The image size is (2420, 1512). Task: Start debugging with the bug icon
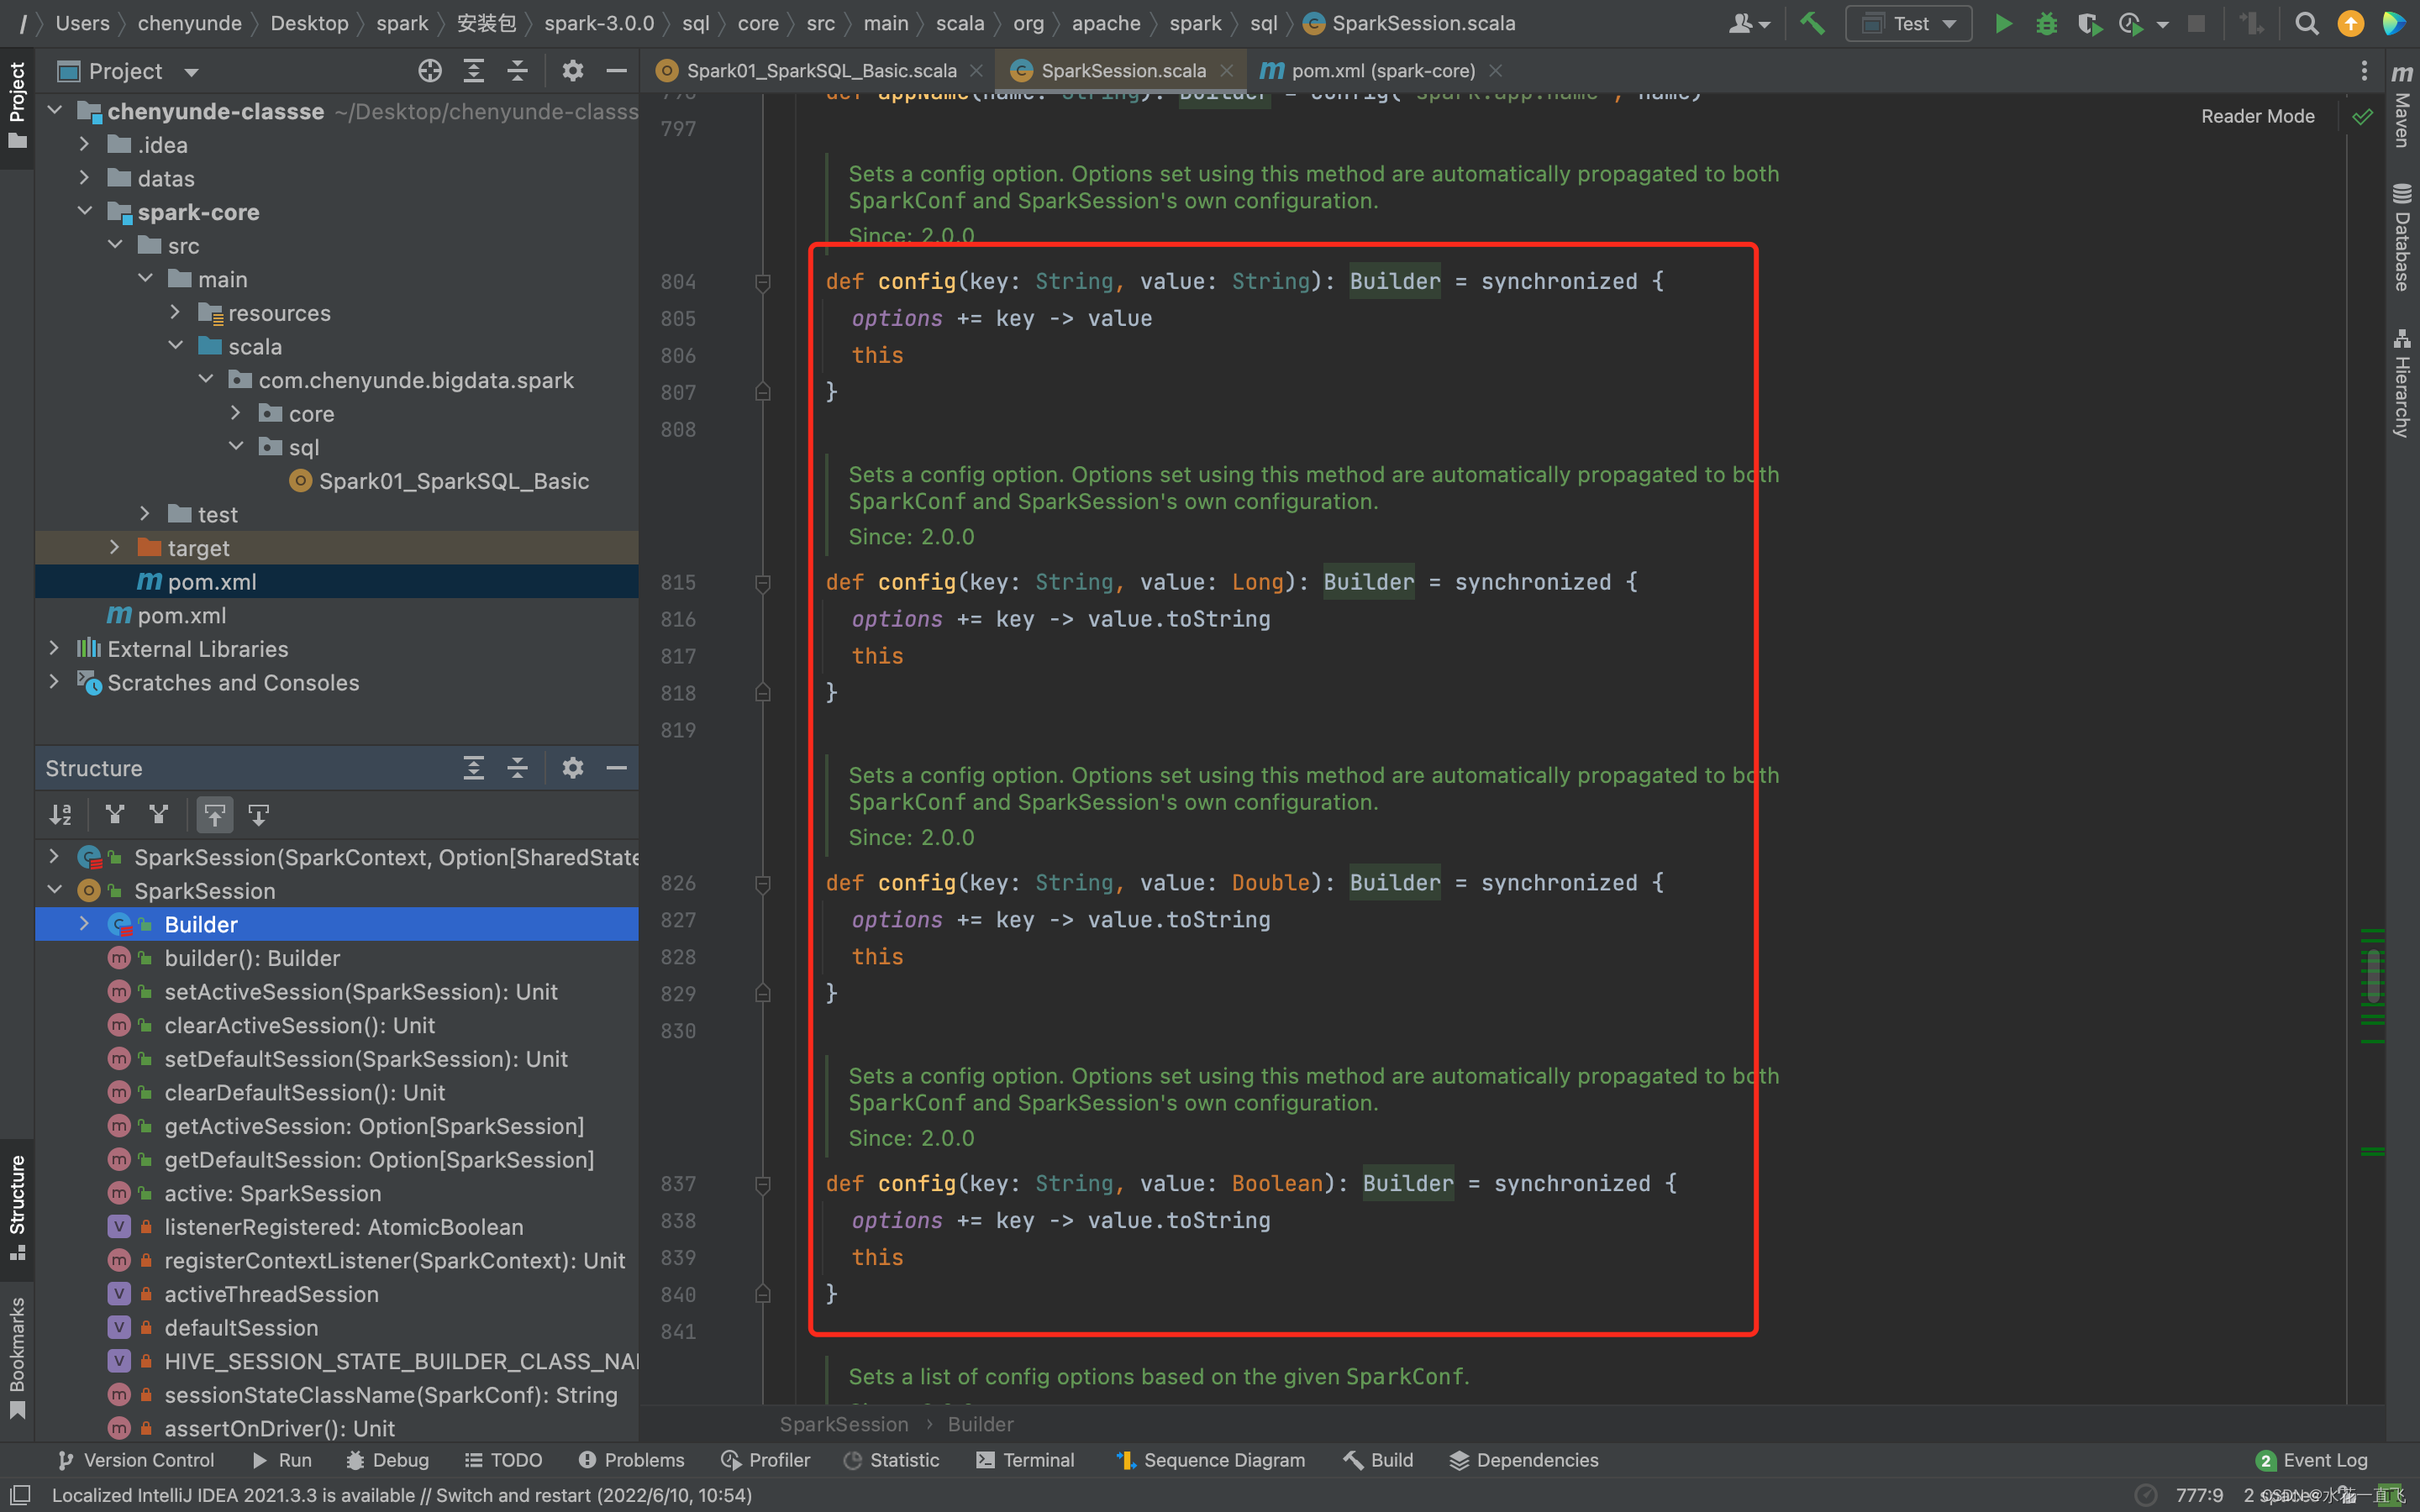[2046, 23]
